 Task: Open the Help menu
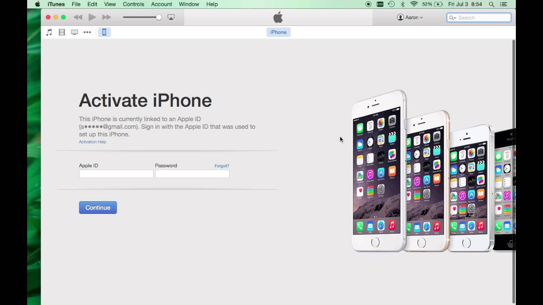point(212,4)
